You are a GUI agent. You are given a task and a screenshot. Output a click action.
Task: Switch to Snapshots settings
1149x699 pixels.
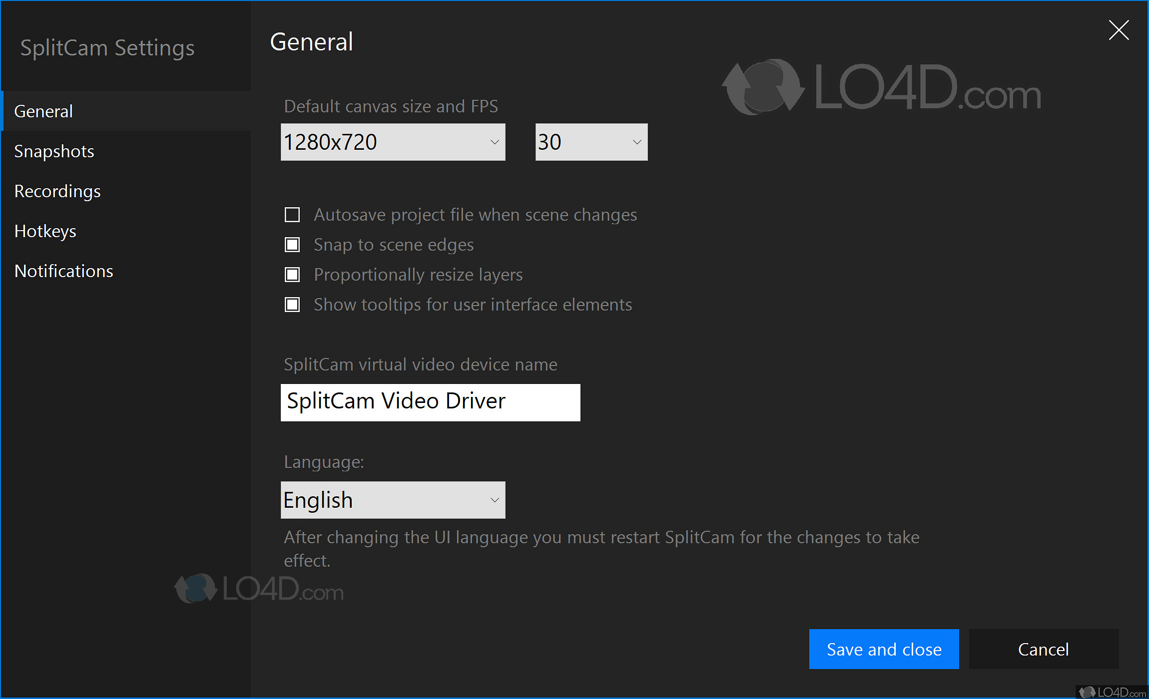click(54, 151)
